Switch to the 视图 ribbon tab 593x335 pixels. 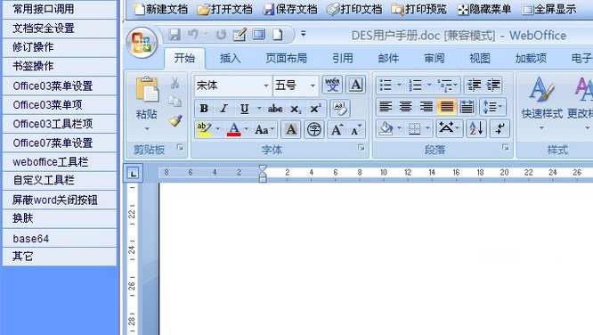[480, 58]
